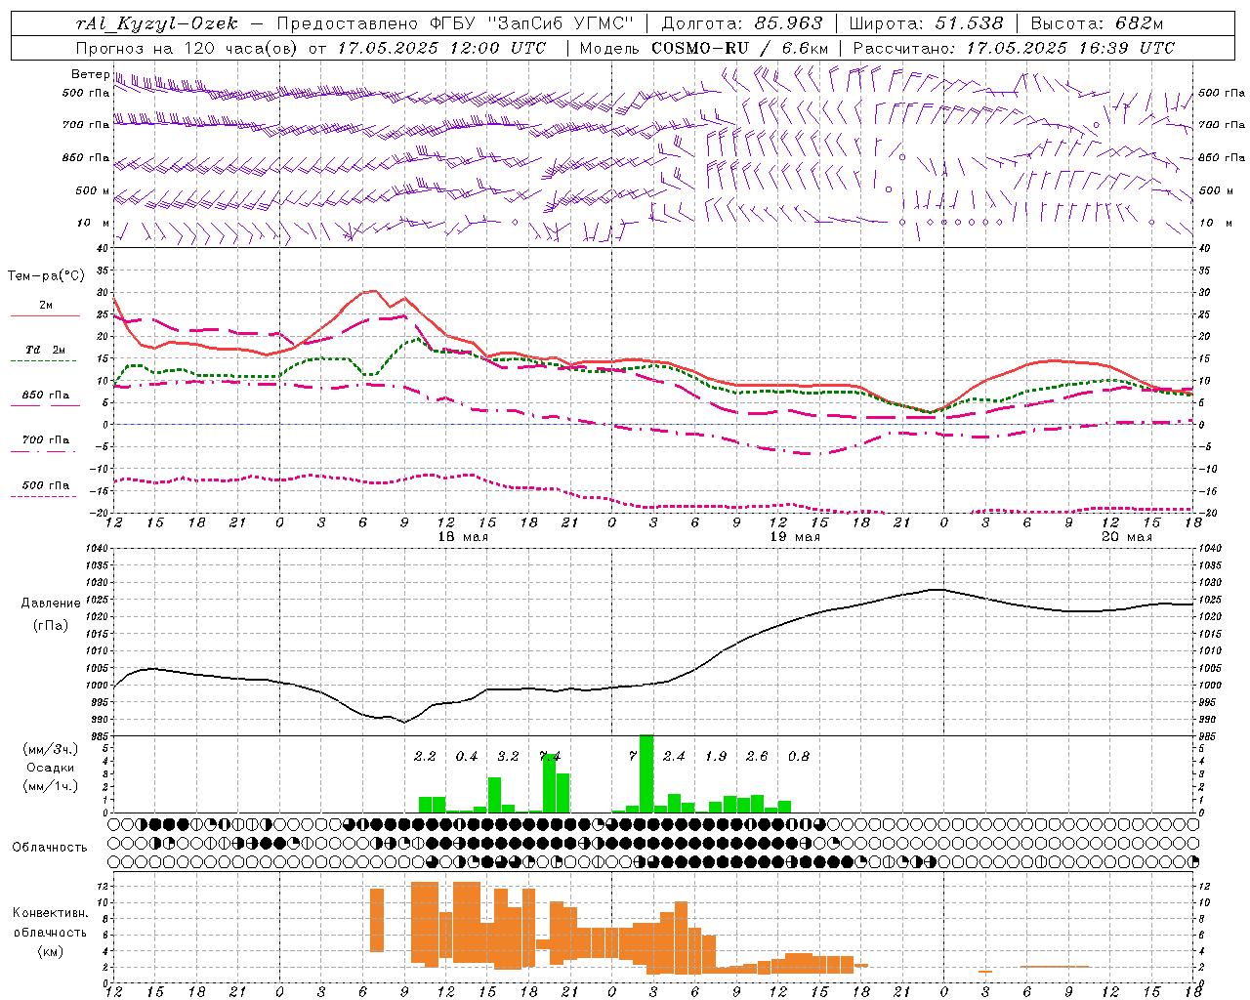
Task: Click the 18 мая date label
Action: pyautogui.click(x=463, y=537)
